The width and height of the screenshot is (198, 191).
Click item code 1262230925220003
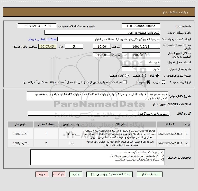[x=170, y=134]
